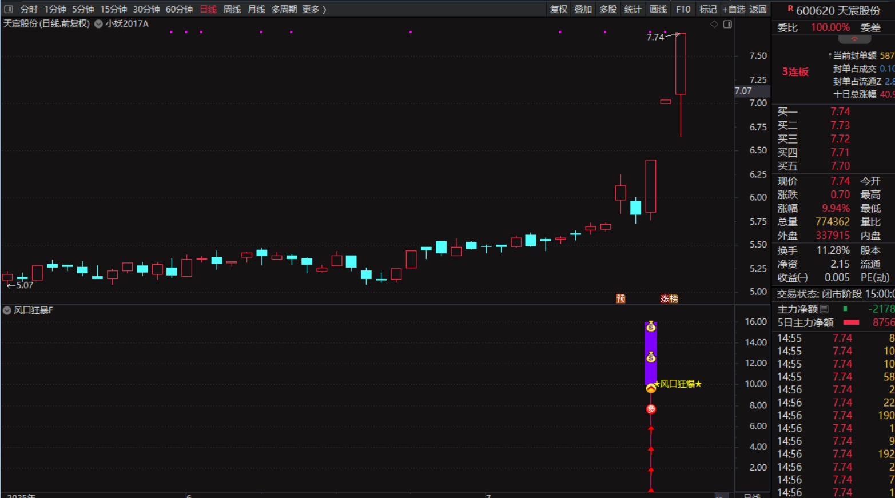Switch to the 周线 weekly chart tab

(x=232, y=9)
